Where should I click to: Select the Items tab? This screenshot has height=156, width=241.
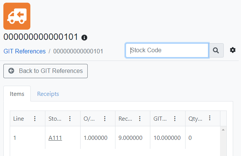point(17,94)
